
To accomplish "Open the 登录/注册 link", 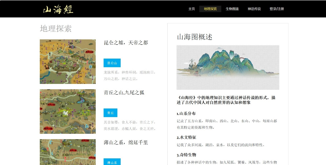I will click(x=276, y=9).
